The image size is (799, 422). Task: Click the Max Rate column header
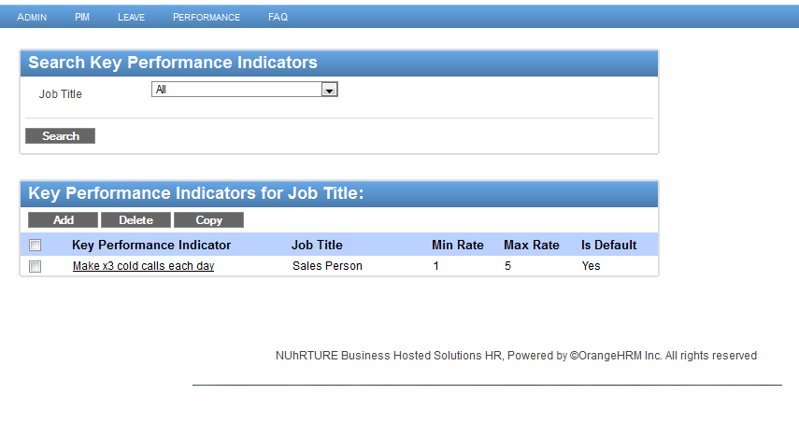531,246
